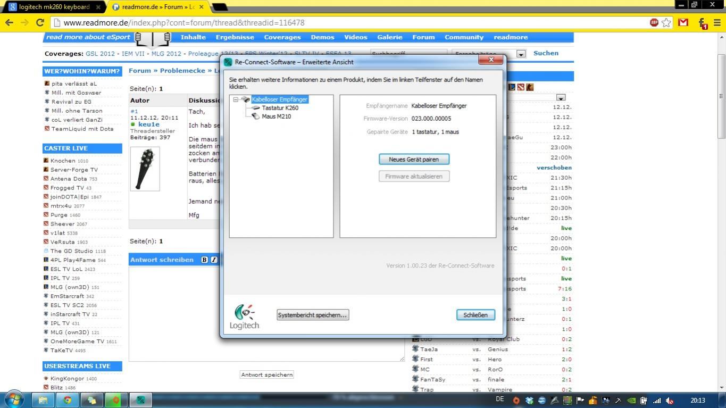The image size is (726, 408).
Task: Open news item pita verlässt aL
Action: (74, 84)
